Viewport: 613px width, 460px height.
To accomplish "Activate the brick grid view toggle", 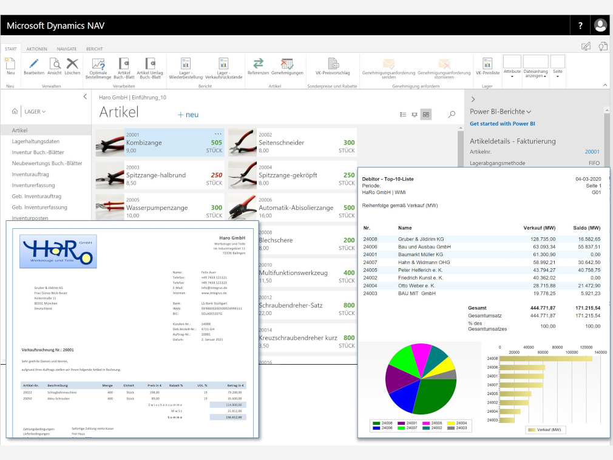I will coord(427,114).
